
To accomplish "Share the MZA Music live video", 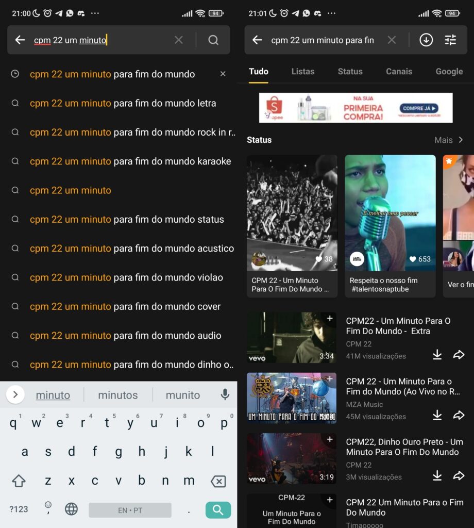I will pyautogui.click(x=459, y=415).
